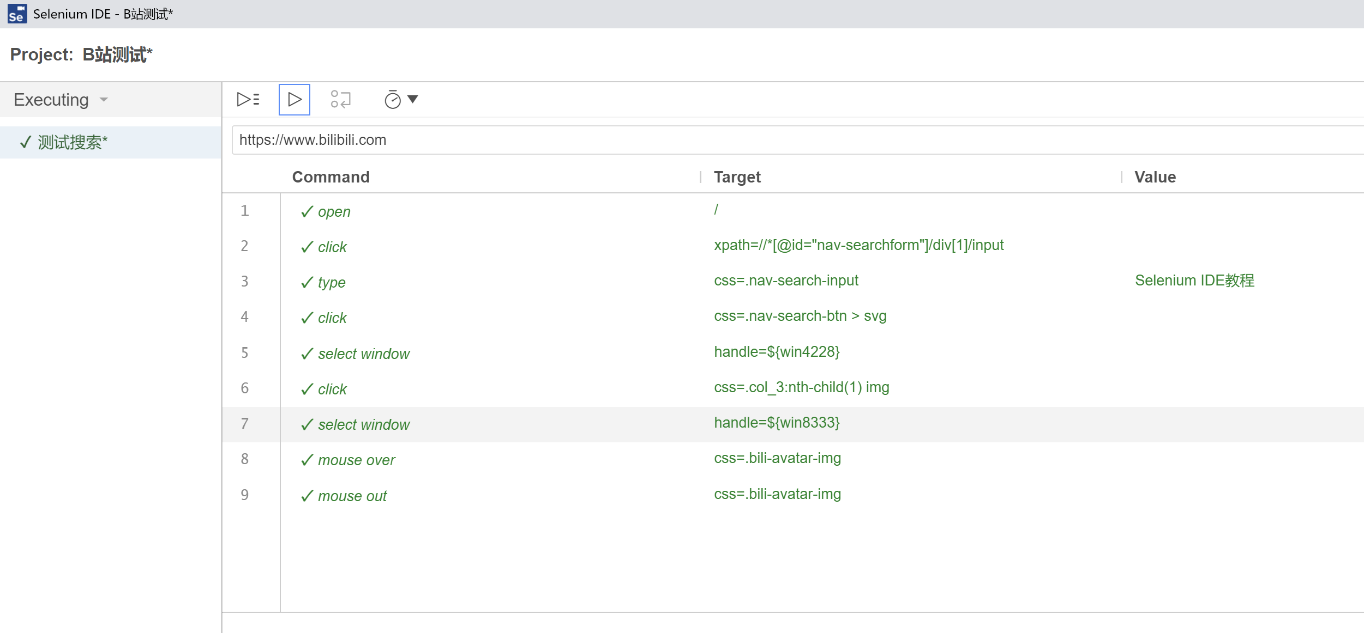Click the Run all tests icon
1364x633 pixels.
(x=248, y=99)
